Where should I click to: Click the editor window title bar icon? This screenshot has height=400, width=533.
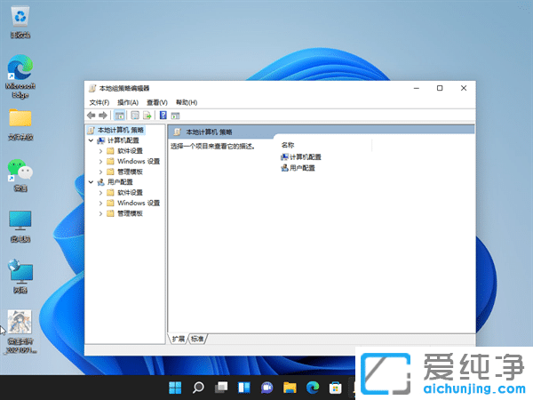pyautogui.click(x=92, y=88)
